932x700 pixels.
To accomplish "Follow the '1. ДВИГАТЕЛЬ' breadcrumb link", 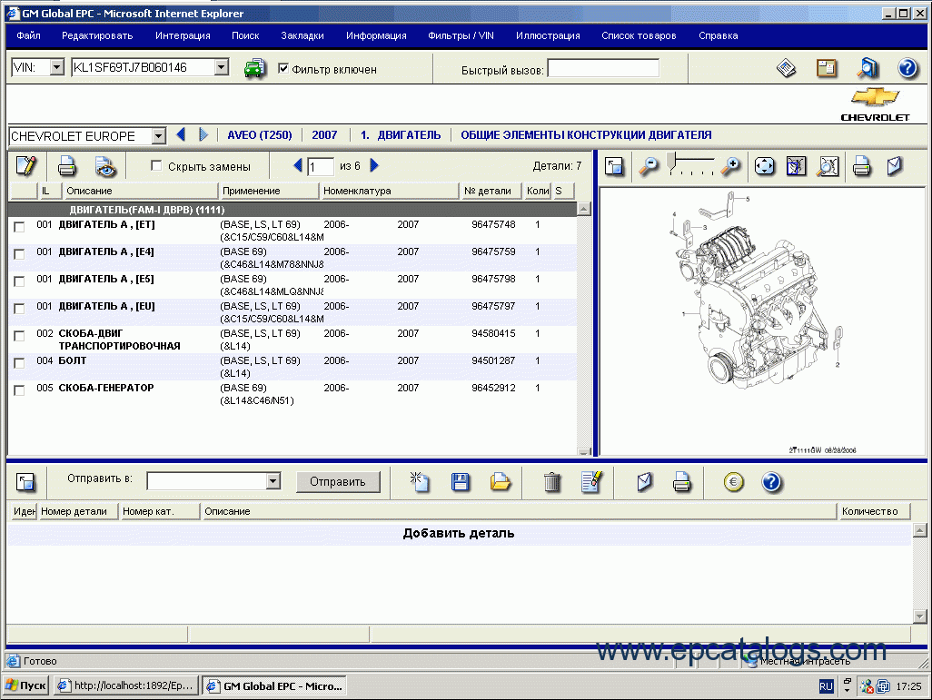I will pyautogui.click(x=401, y=135).
